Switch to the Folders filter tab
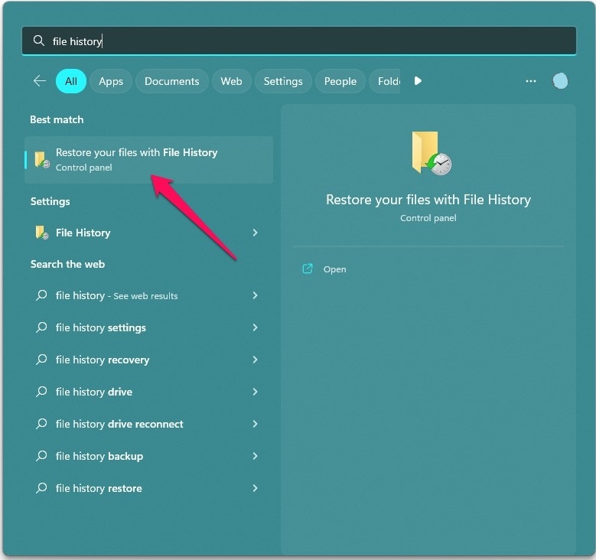The image size is (596, 560). 386,81
